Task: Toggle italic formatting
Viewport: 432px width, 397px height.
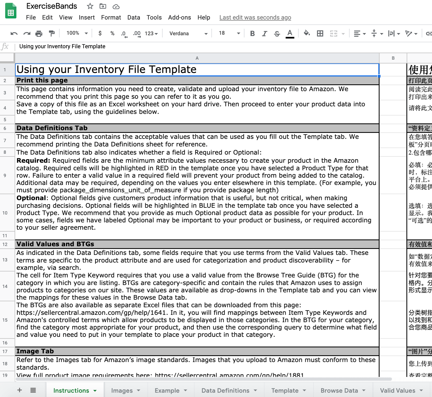Action: click(x=265, y=34)
